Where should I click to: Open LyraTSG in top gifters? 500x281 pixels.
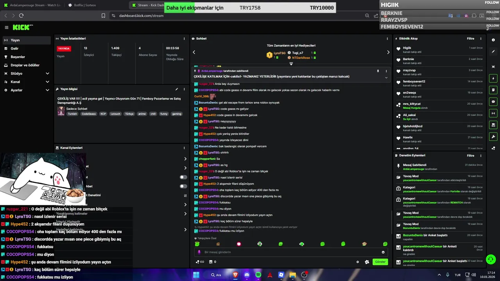tap(280, 53)
